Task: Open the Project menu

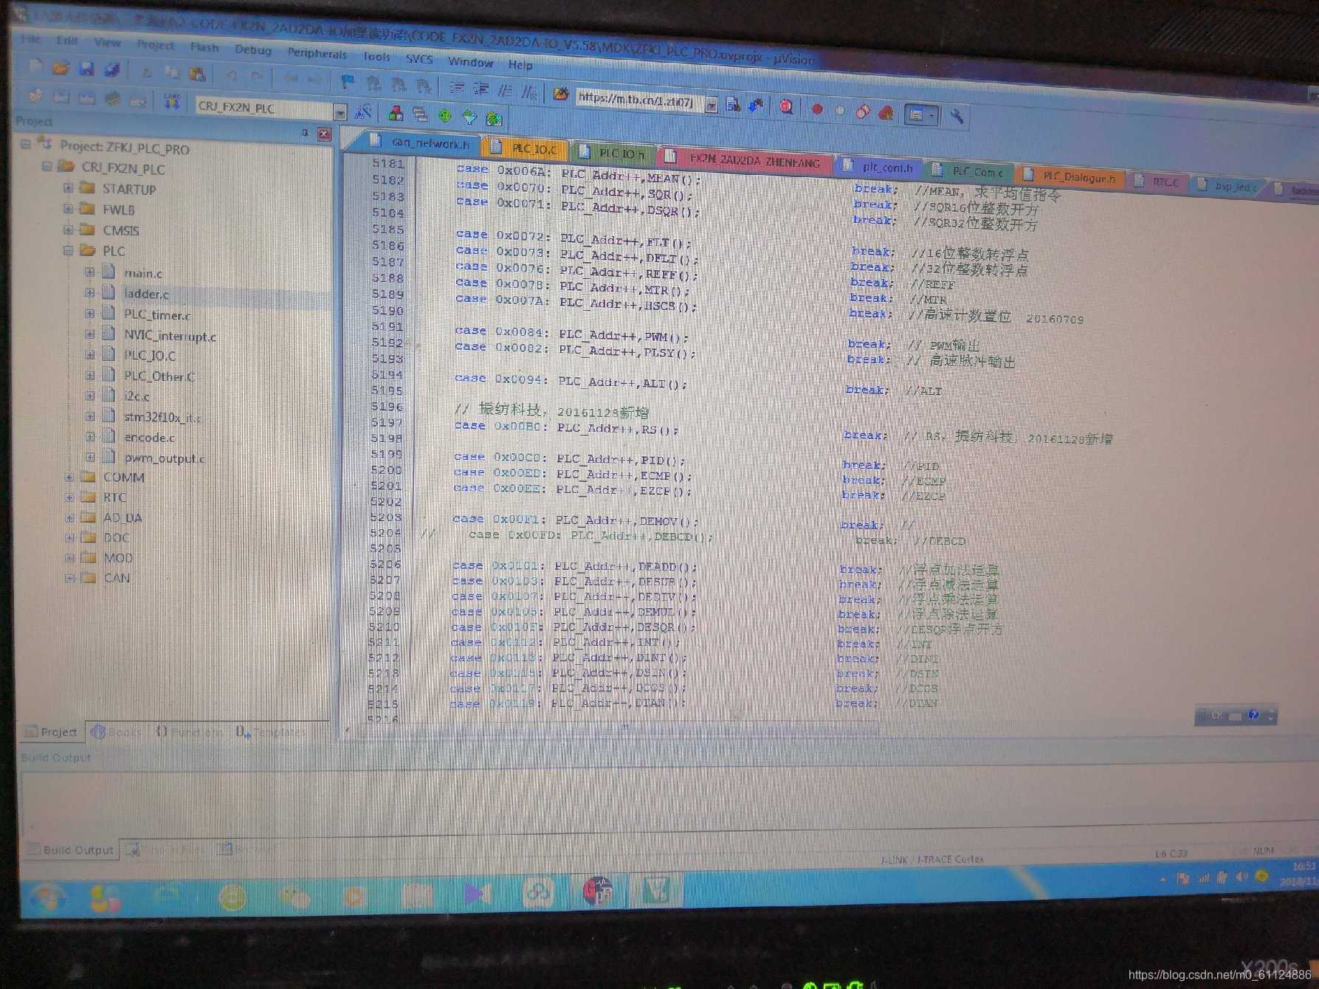Action: pyautogui.click(x=155, y=45)
